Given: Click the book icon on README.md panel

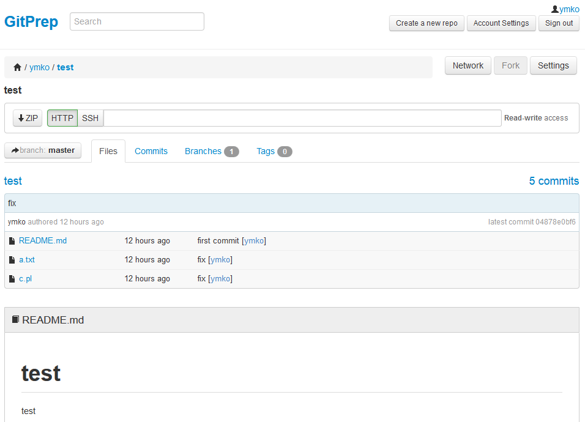Looking at the screenshot, I should click(15, 319).
